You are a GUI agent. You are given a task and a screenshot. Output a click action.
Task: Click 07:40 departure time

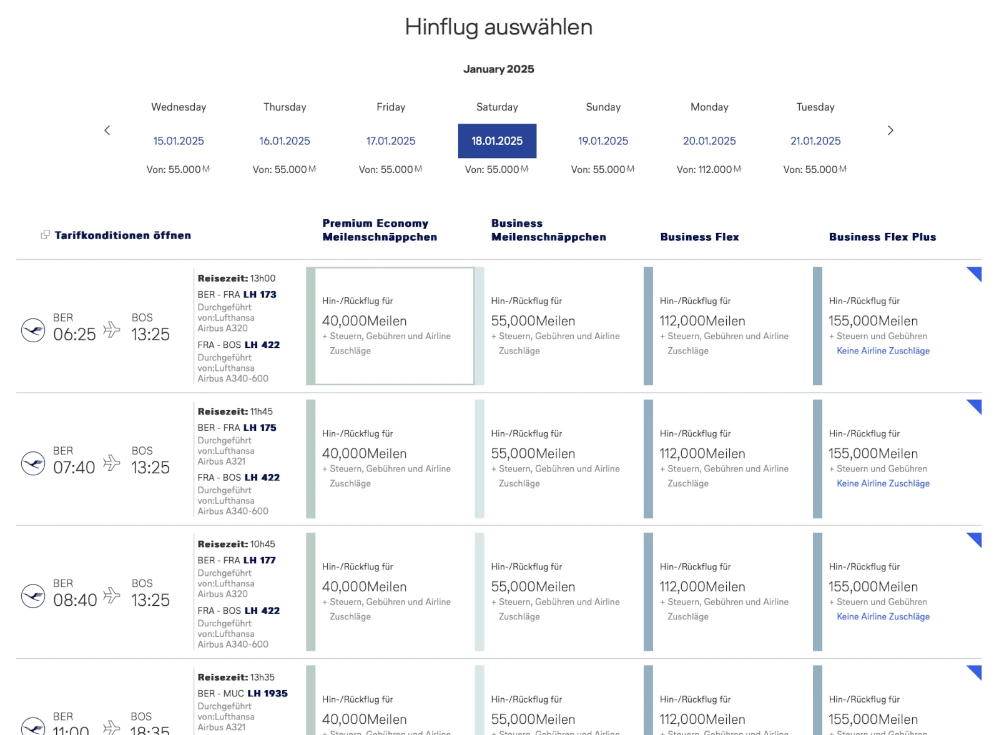[x=74, y=467]
